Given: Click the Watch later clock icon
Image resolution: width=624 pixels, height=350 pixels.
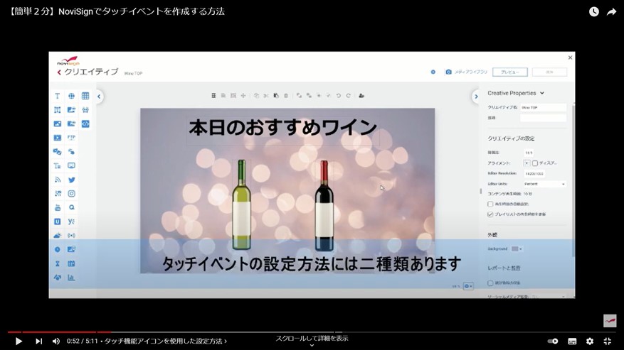Looking at the screenshot, I should click(593, 11).
